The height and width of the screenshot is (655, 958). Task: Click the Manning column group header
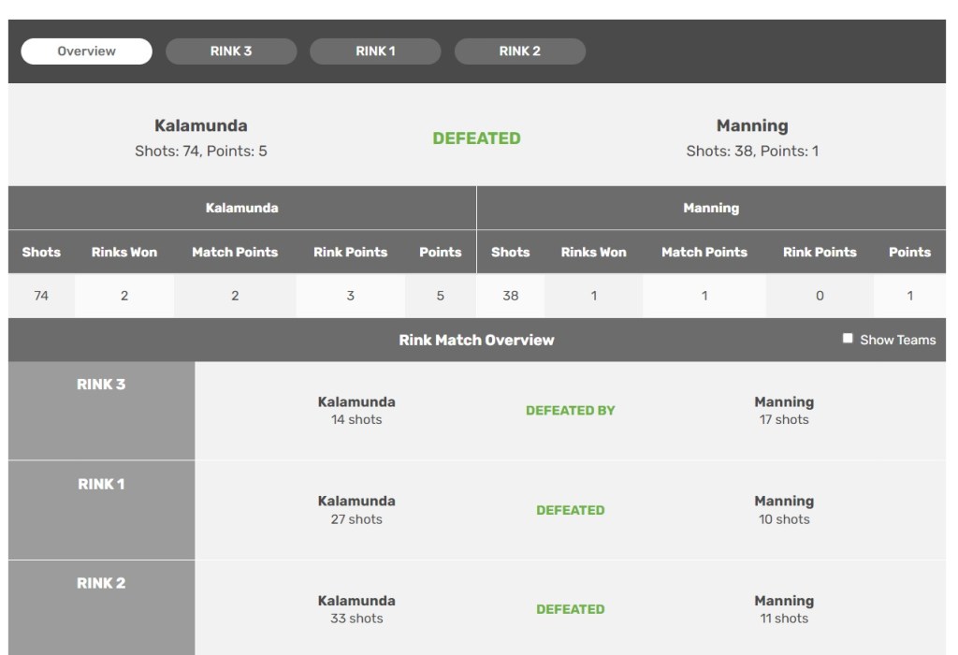[x=711, y=208]
